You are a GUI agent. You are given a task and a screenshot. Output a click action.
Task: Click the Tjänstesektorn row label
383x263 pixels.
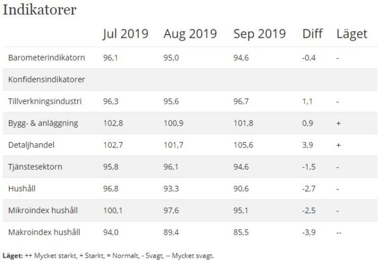37,166
